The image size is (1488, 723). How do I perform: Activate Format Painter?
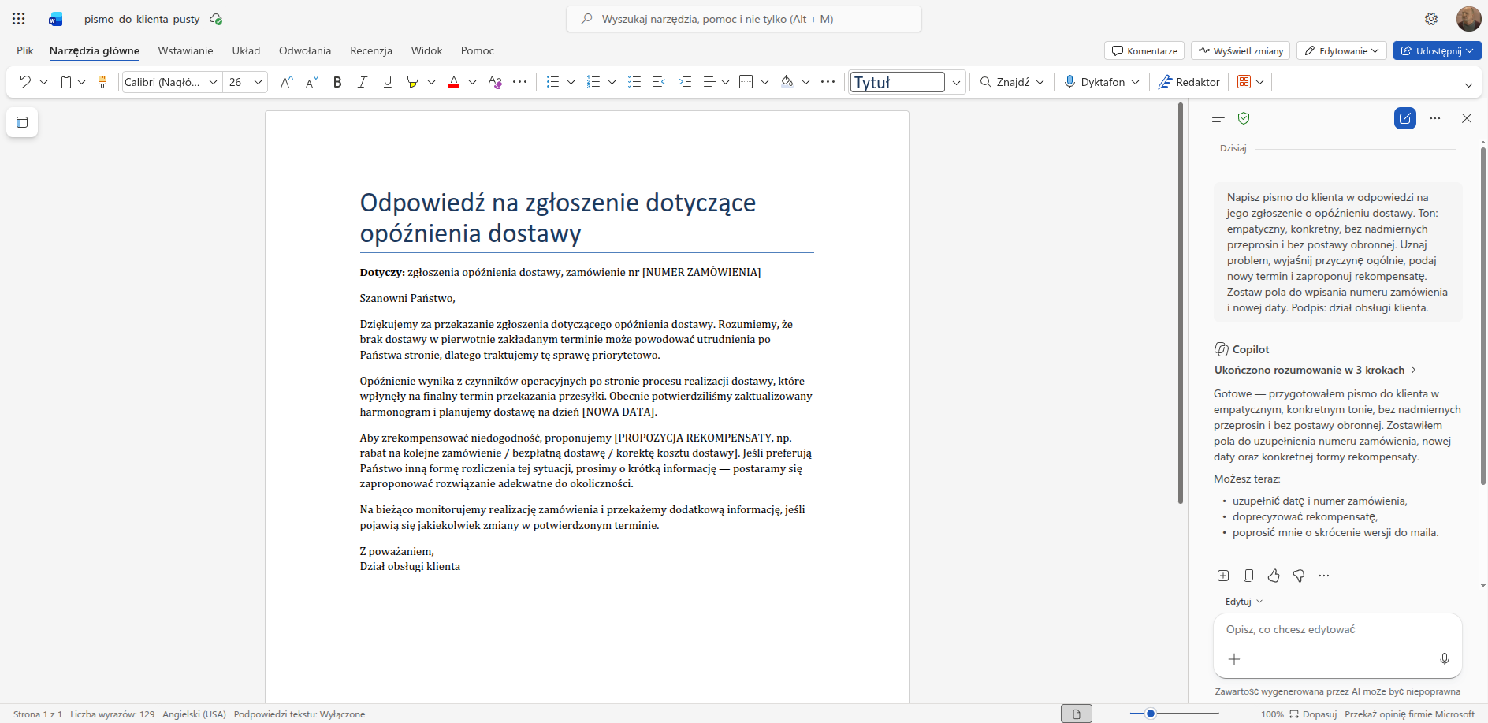tap(102, 82)
